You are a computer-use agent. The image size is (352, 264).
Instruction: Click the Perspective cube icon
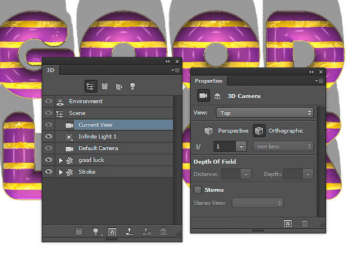pos(208,131)
